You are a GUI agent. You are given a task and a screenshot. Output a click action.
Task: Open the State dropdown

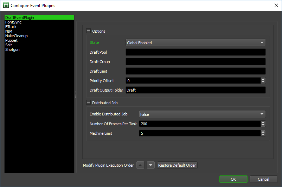[196, 43]
